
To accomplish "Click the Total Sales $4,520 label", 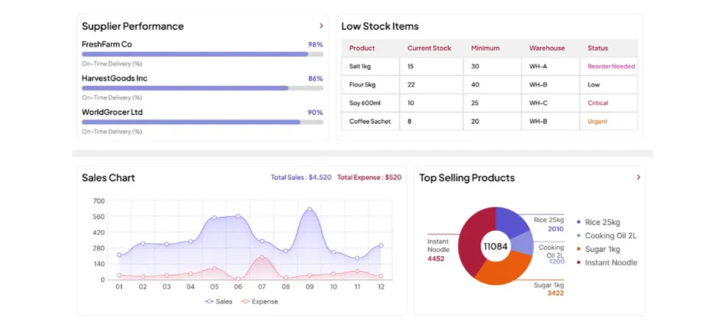I will (x=301, y=177).
